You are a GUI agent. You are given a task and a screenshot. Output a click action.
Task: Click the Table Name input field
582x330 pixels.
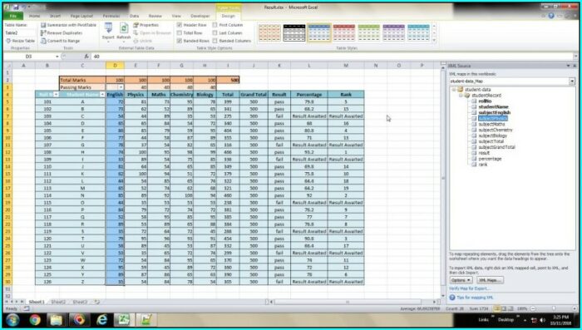coord(19,32)
